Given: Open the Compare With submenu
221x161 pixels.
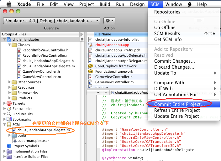Looking at the screenshot, I should [183, 83].
